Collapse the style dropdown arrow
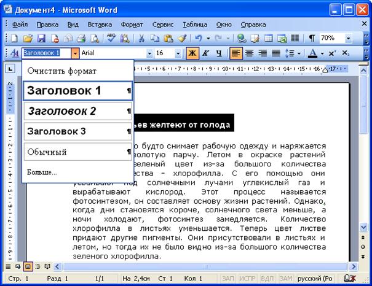The image size is (372, 286). tap(75, 53)
